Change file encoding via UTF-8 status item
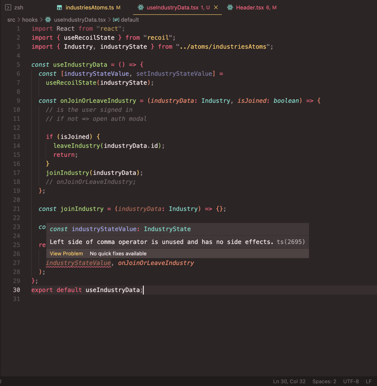 (x=351, y=381)
